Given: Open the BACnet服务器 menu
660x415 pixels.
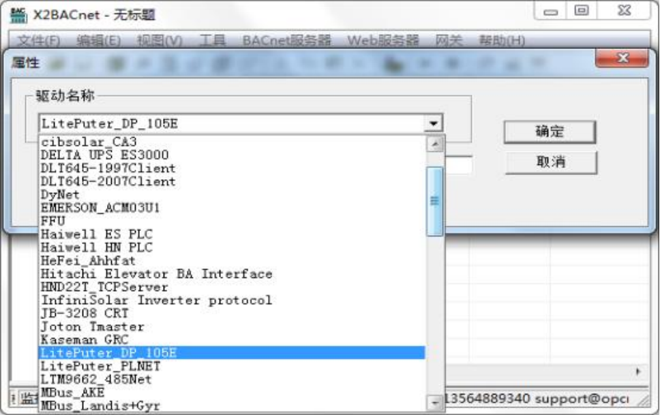Looking at the screenshot, I should click(x=286, y=41).
